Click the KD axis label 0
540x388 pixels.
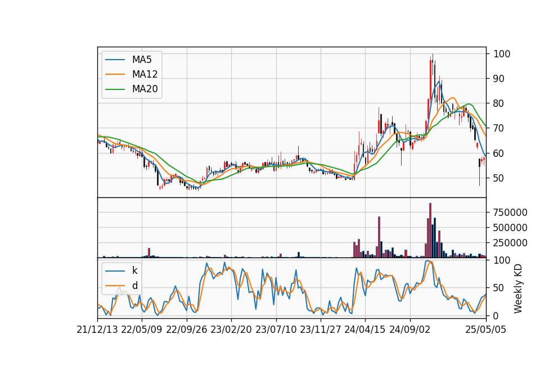point(496,315)
